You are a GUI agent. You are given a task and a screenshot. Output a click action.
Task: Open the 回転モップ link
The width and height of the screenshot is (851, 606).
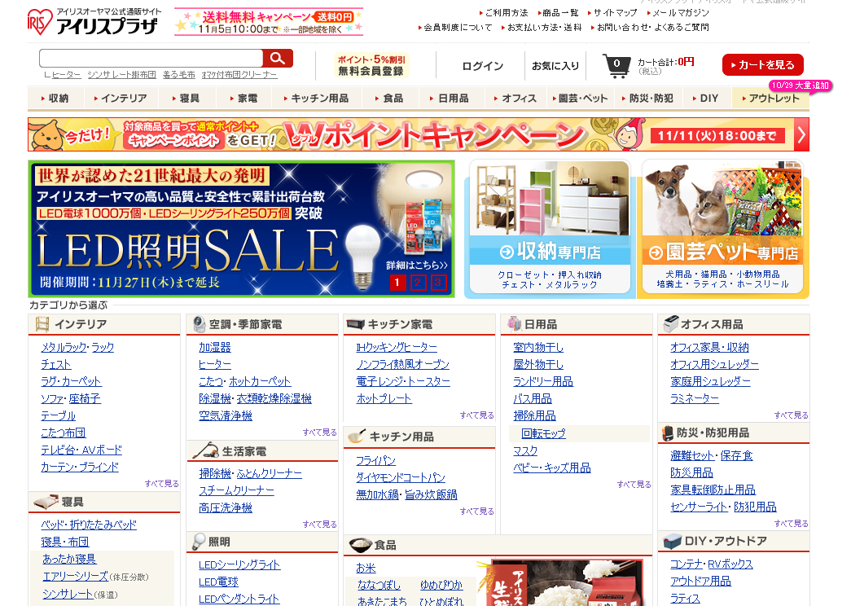(x=543, y=434)
